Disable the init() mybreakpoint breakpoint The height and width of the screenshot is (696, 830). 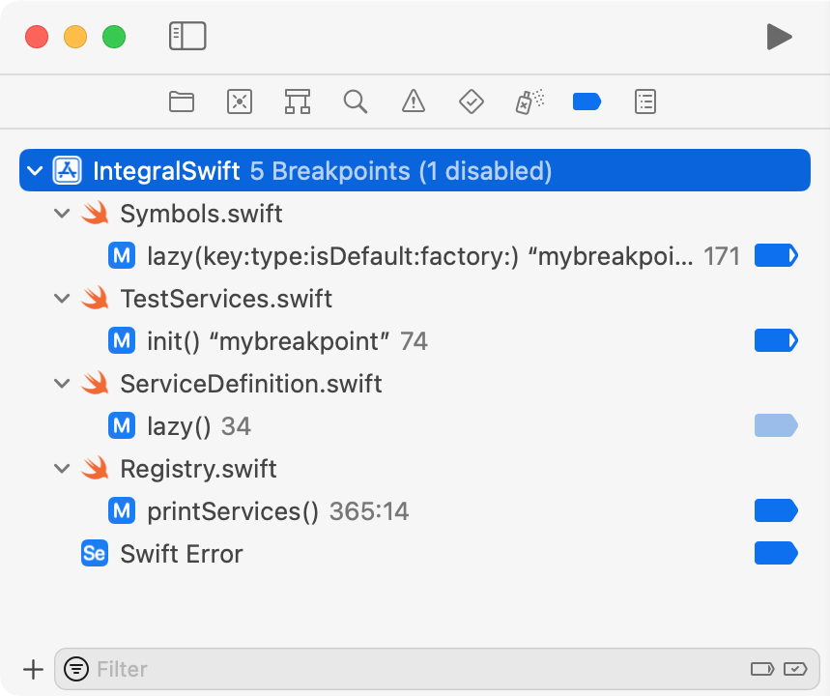776,340
